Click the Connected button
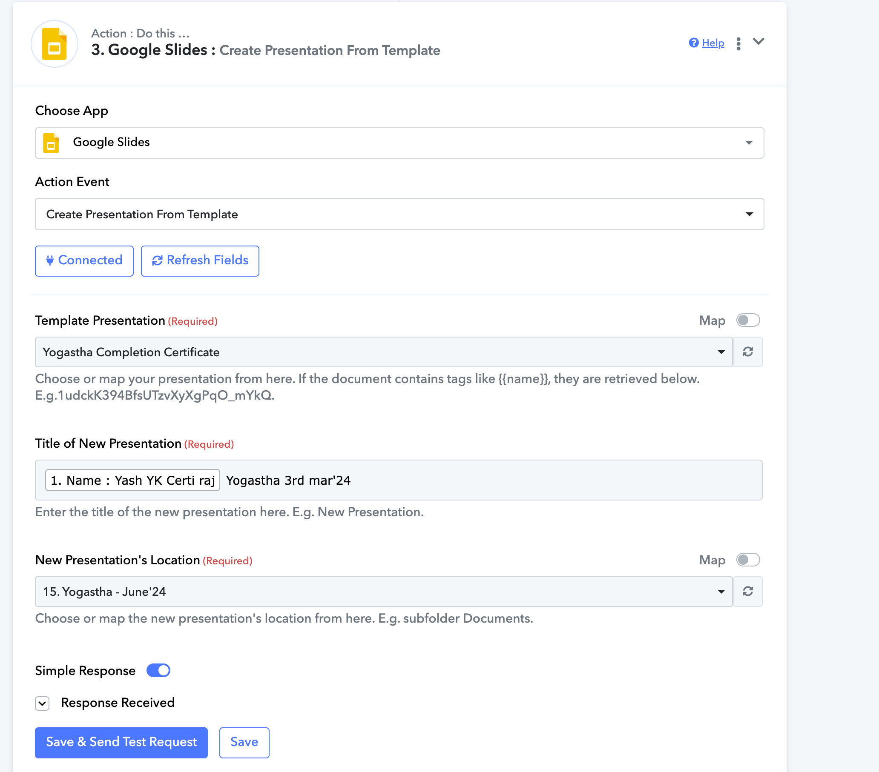This screenshot has width=879, height=772. pos(84,260)
